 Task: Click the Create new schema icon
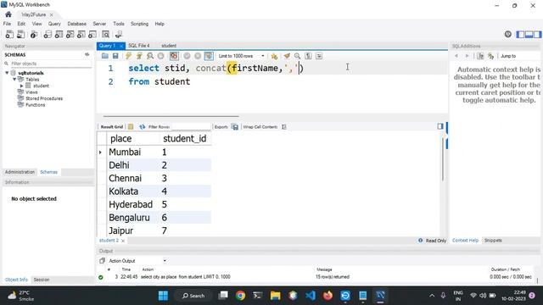coord(48,34)
